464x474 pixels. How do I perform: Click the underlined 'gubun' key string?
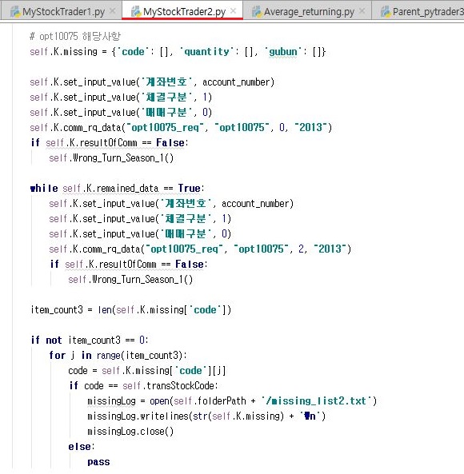coord(283,52)
